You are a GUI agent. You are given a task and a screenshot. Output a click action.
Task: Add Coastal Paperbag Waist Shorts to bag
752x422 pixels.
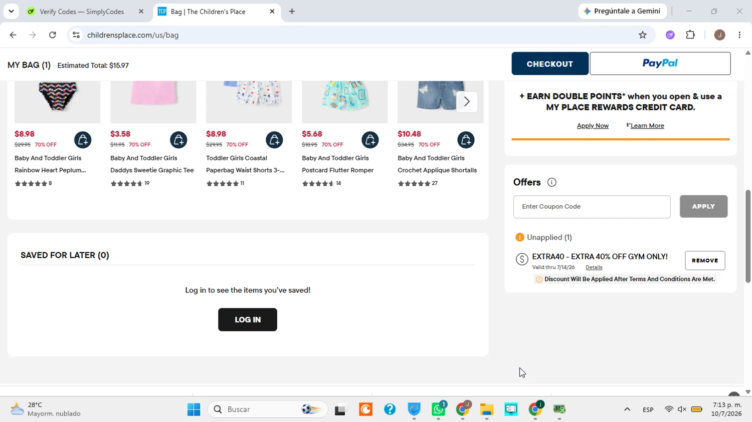(x=274, y=140)
